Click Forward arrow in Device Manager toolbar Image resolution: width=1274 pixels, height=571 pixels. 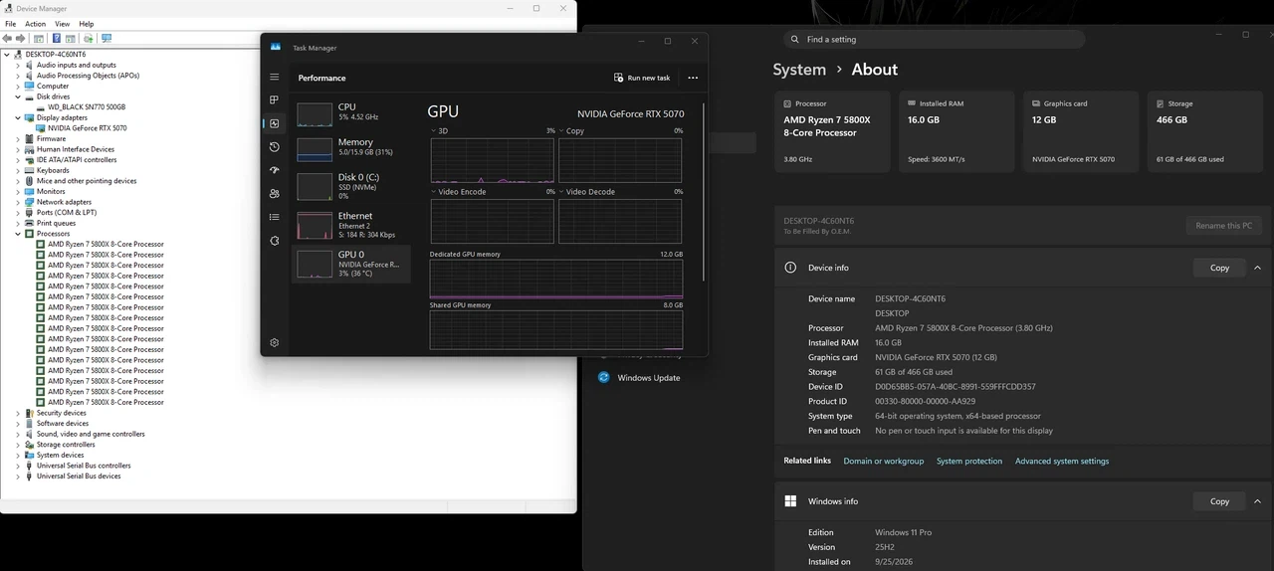(20, 38)
